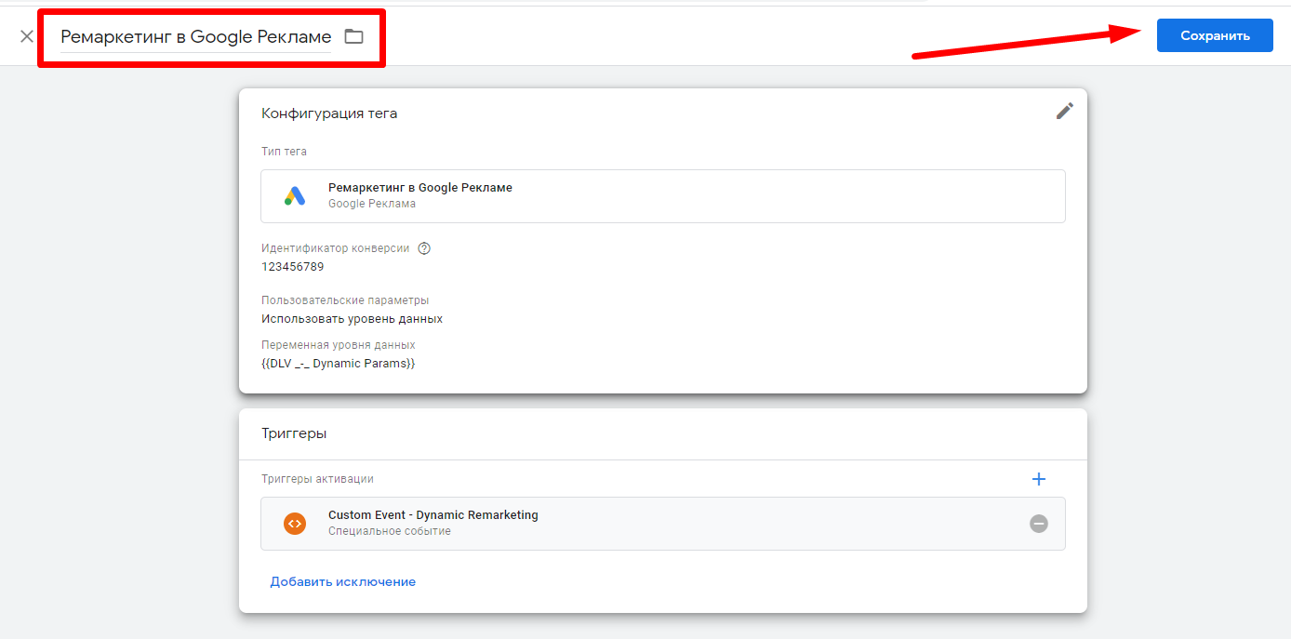Close the tag editor with the X icon
The height and width of the screenshot is (639, 1291).
click(x=27, y=36)
